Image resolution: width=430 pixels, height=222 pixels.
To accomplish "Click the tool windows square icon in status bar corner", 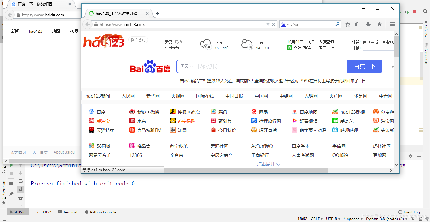I will 5,219.
